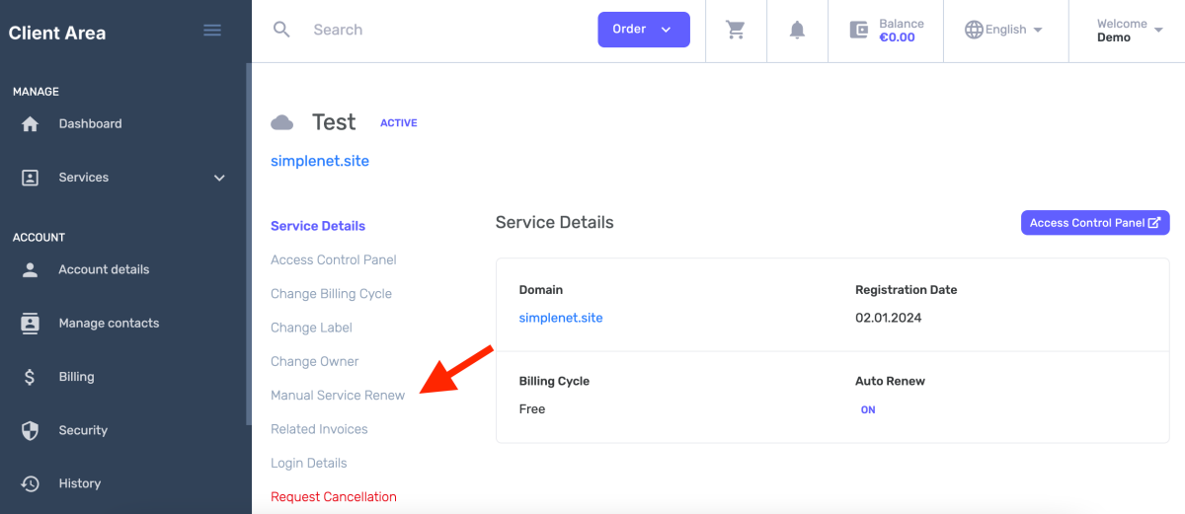Click the Dashboard home icon
The height and width of the screenshot is (514, 1185).
[31, 124]
